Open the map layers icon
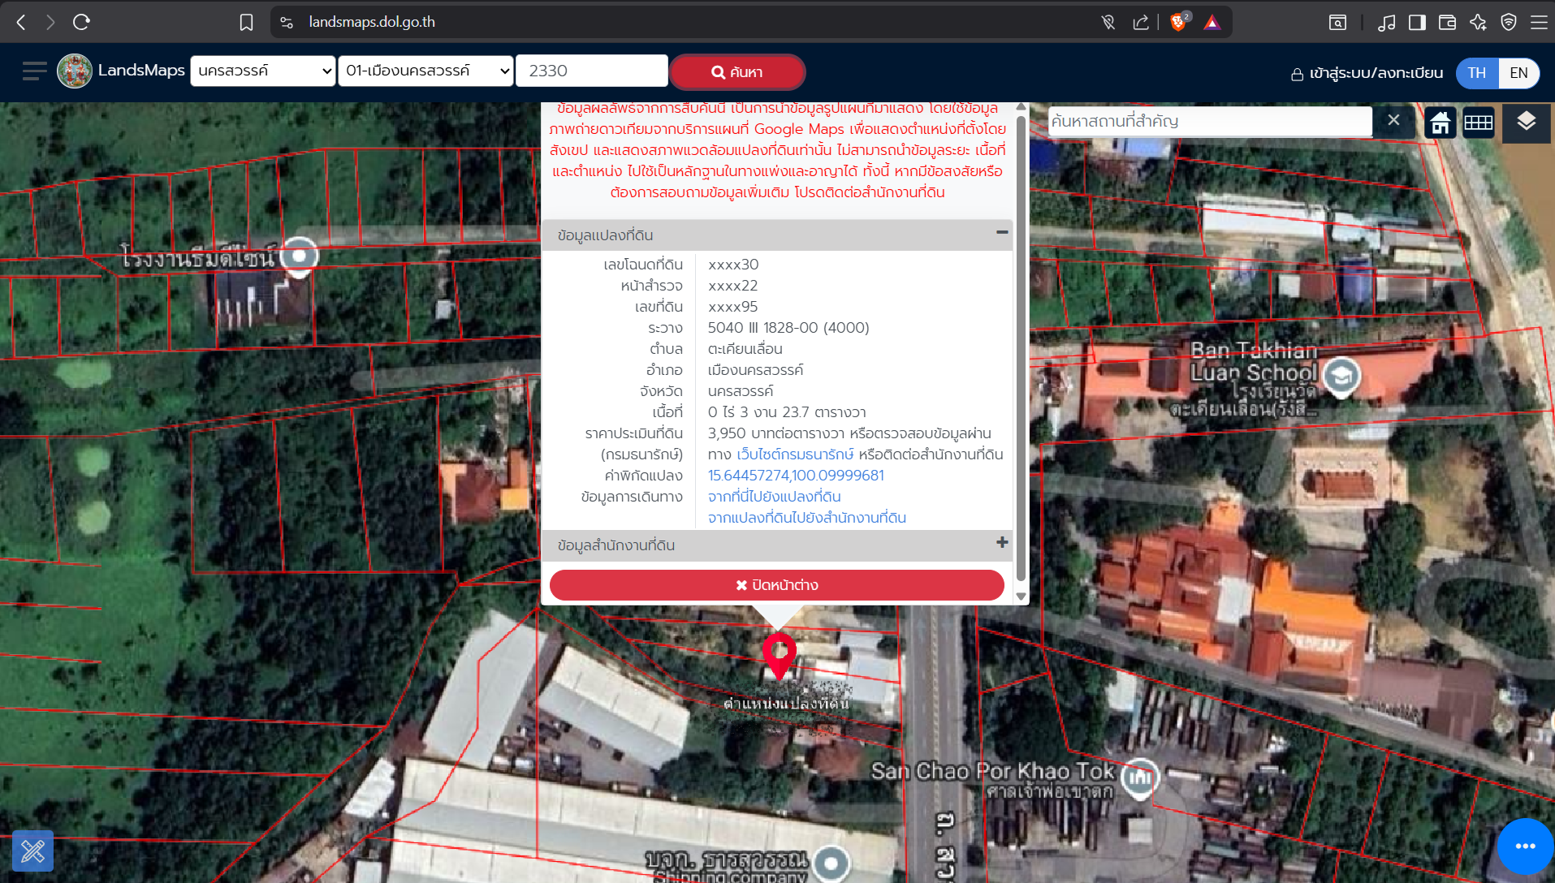 [1526, 123]
